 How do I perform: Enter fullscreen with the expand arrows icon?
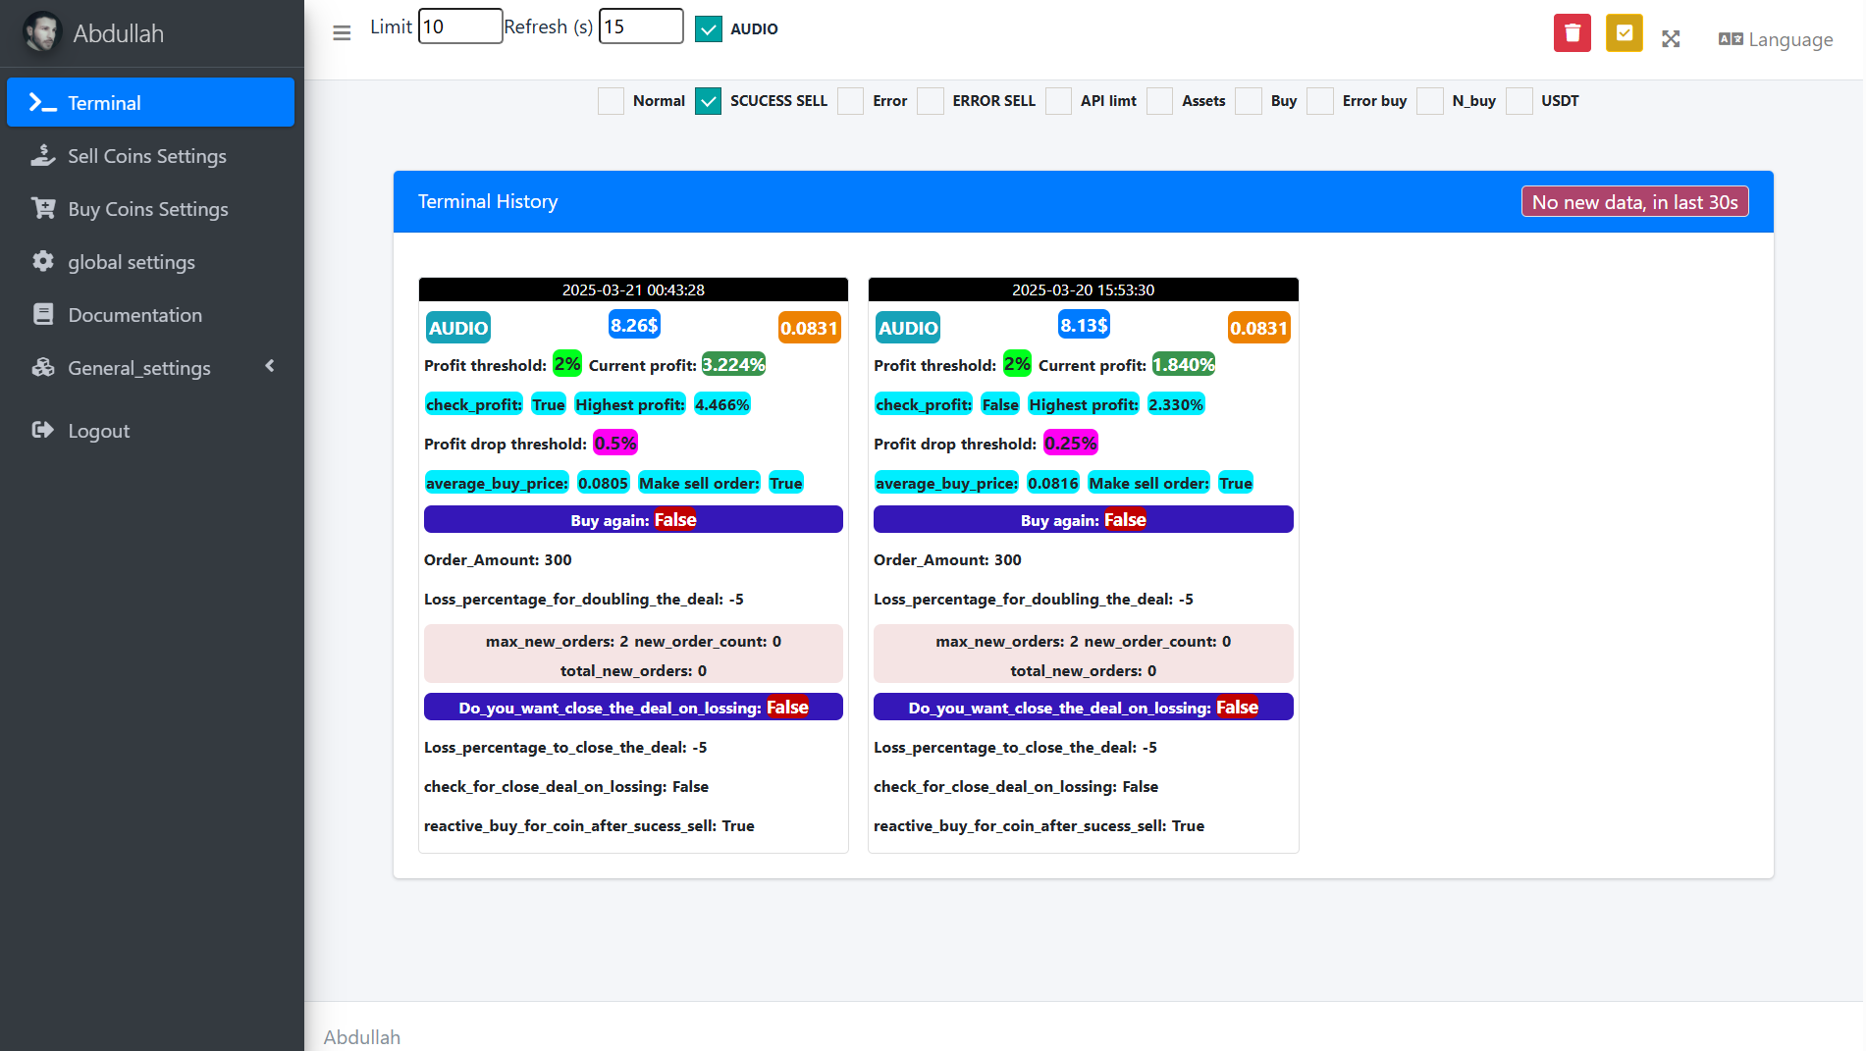1671,38
